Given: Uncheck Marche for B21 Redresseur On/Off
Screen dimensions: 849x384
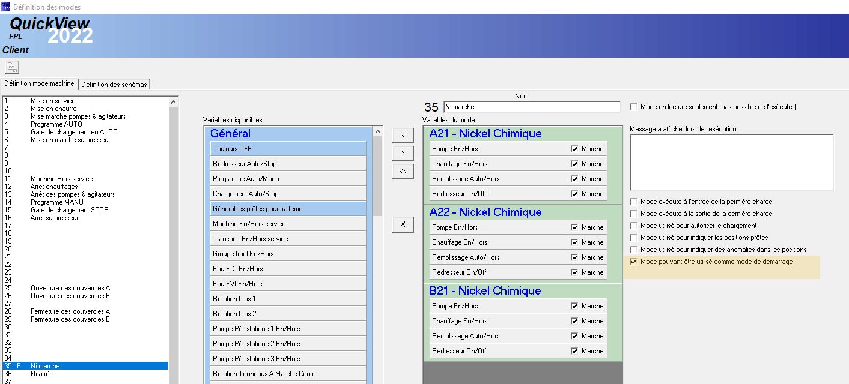Looking at the screenshot, I should coord(574,351).
